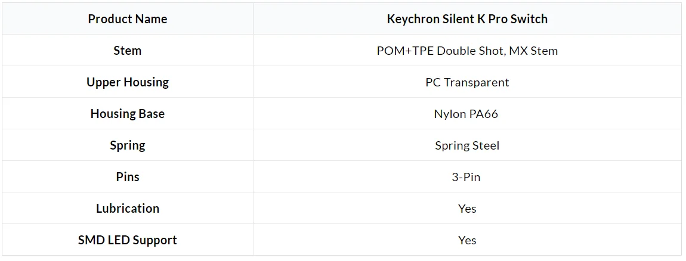Select the PC Transparent cell
Viewport: 686px width, 261px height.
click(467, 82)
